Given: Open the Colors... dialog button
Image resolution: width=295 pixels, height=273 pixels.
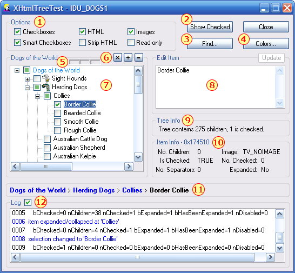Looking at the screenshot, I should (266, 44).
